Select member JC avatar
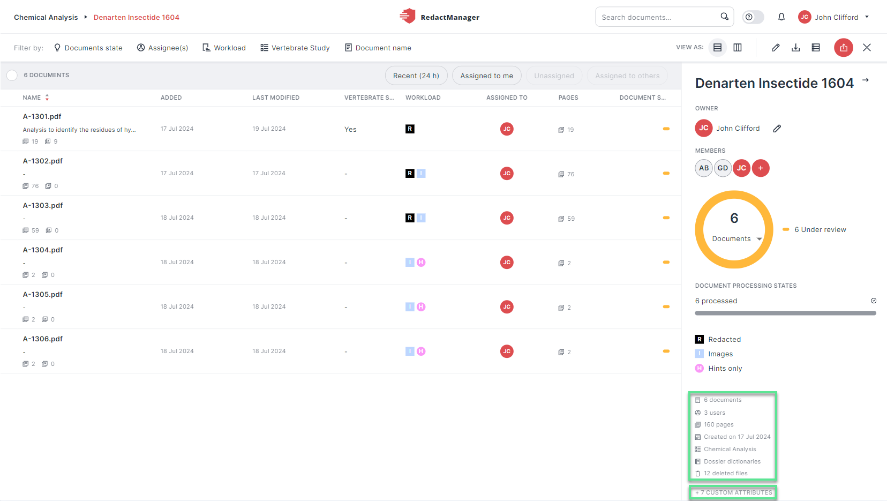The height and width of the screenshot is (501, 887). (x=742, y=168)
